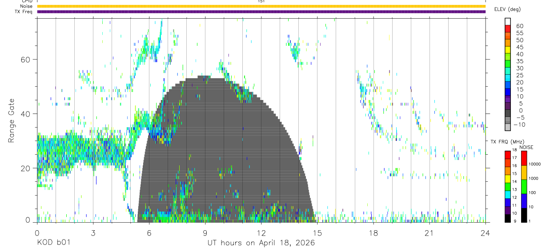The height and width of the screenshot is (252, 546).
Task: Click the purple TX Freq bar above the plot
Action: tap(261, 12)
